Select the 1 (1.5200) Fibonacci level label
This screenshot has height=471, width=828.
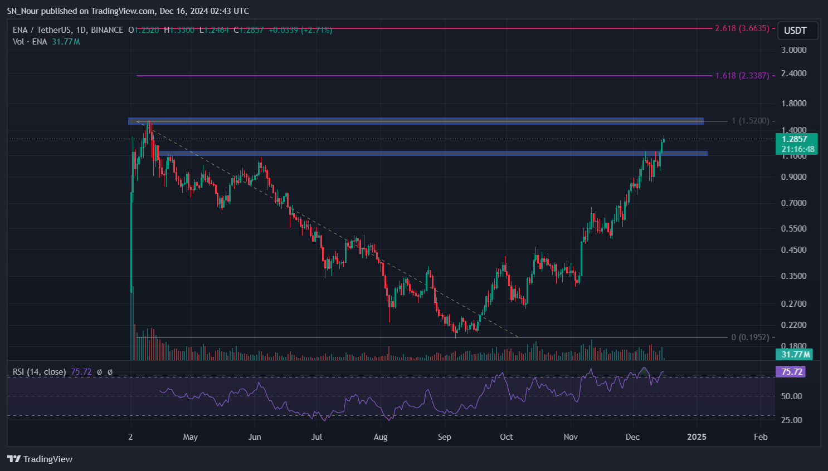pyautogui.click(x=750, y=121)
